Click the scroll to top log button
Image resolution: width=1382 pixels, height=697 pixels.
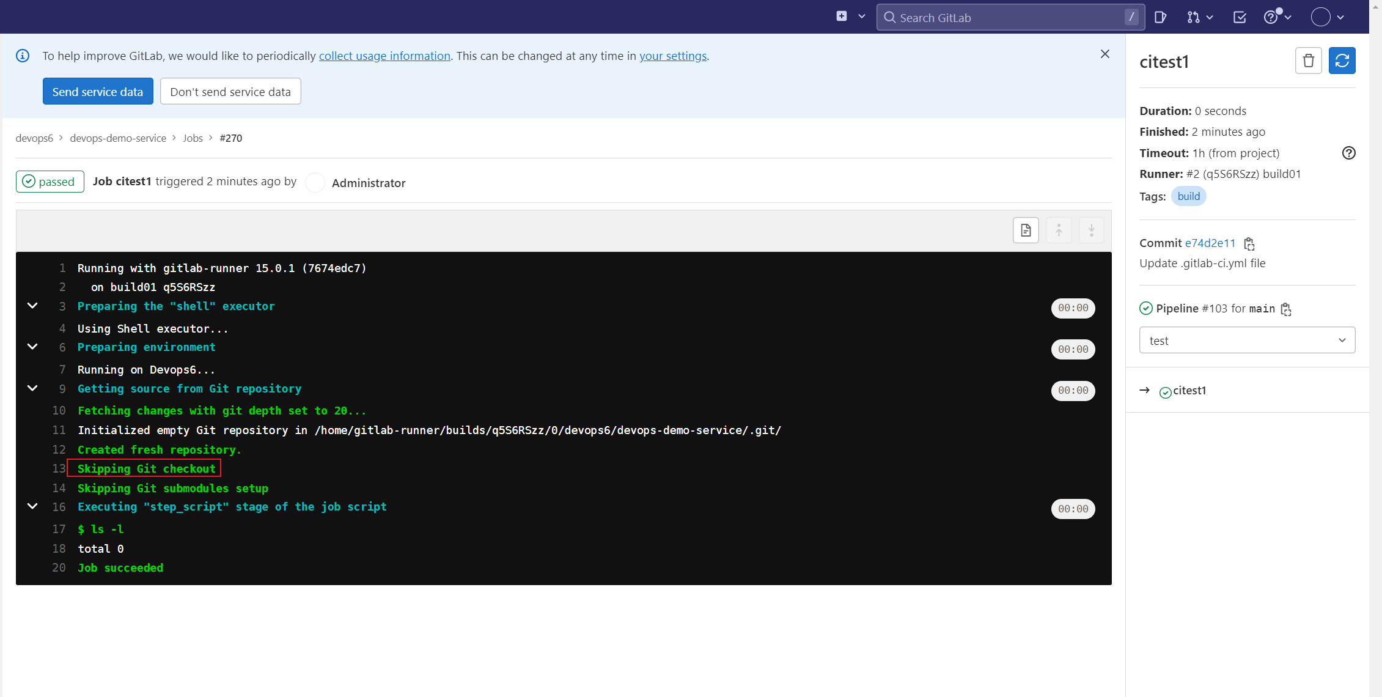tap(1059, 230)
